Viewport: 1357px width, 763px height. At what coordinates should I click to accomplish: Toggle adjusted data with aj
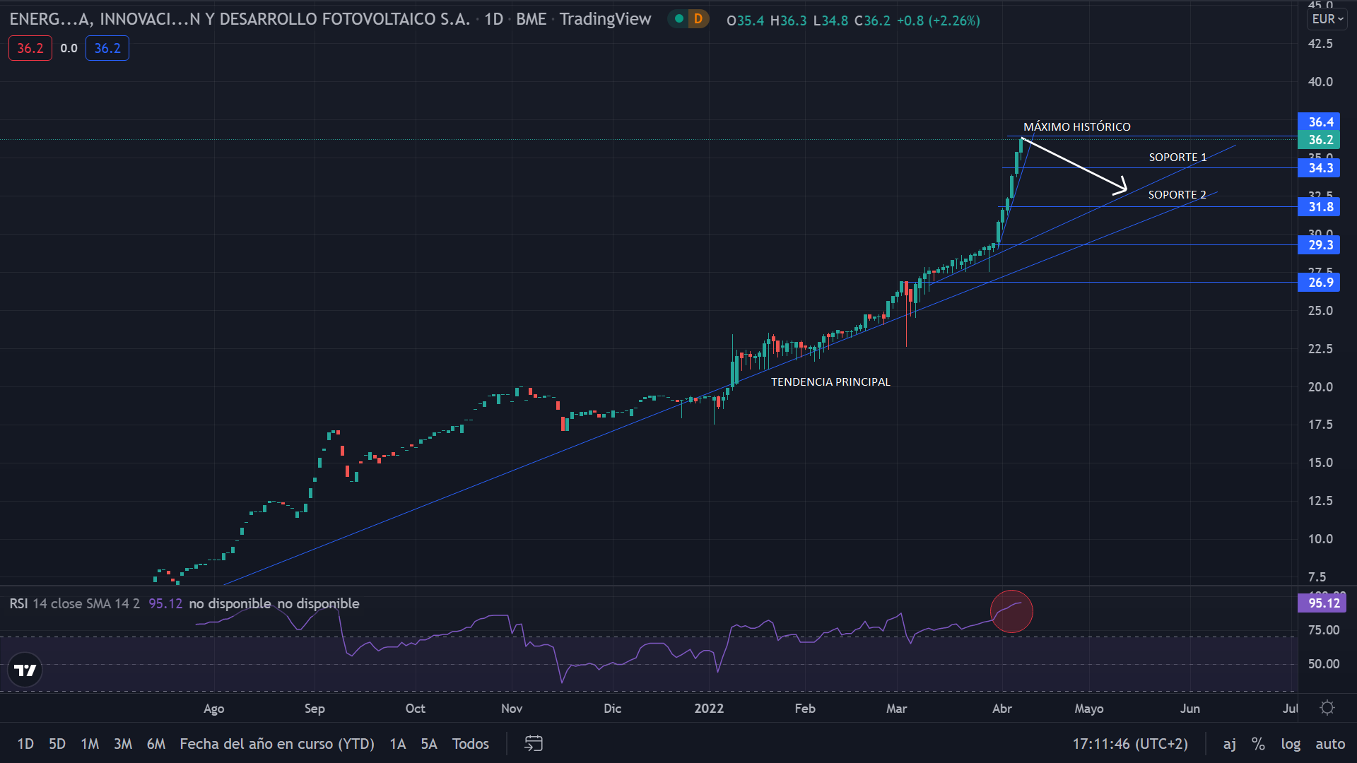(1230, 743)
